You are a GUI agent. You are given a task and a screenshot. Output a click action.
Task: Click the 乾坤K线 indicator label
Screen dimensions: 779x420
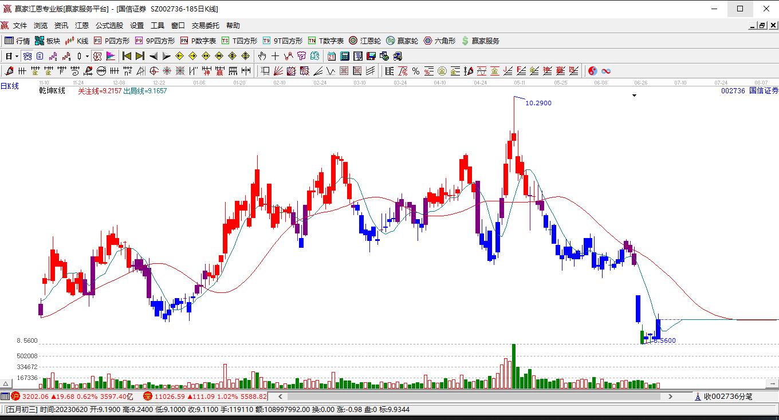52,90
